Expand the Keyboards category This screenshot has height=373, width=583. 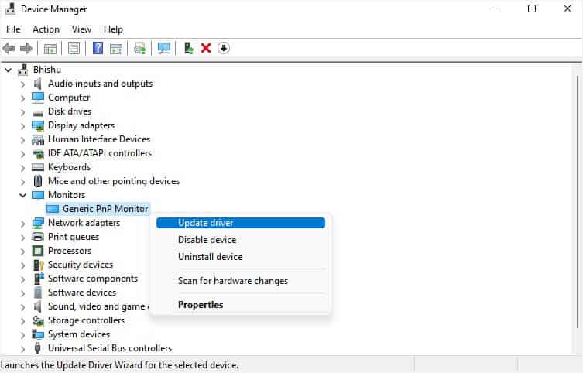coord(22,168)
